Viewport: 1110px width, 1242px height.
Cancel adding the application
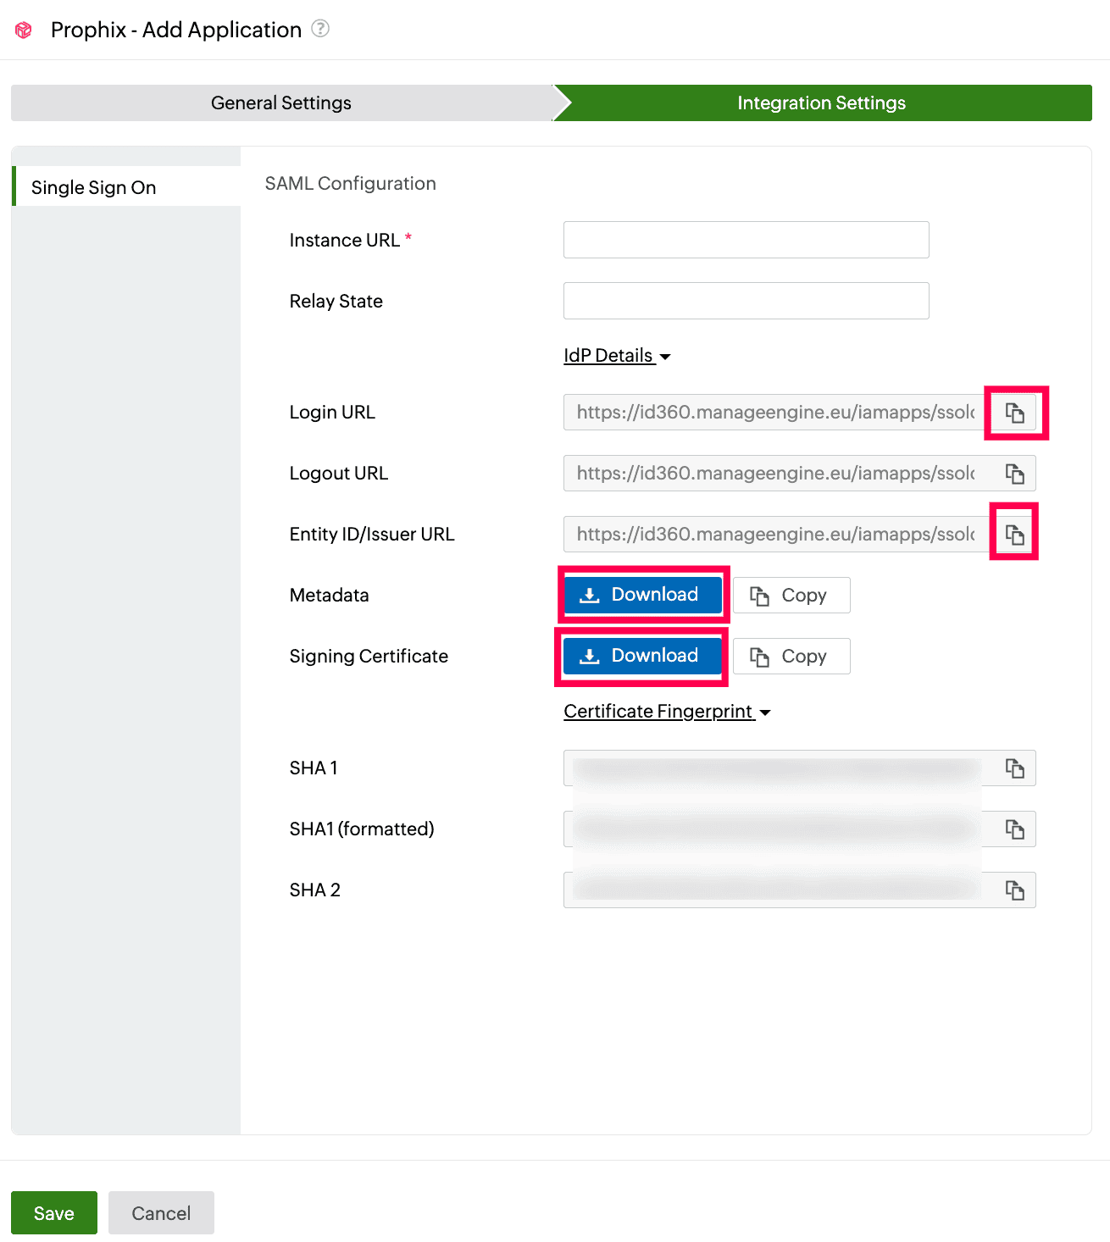click(161, 1213)
